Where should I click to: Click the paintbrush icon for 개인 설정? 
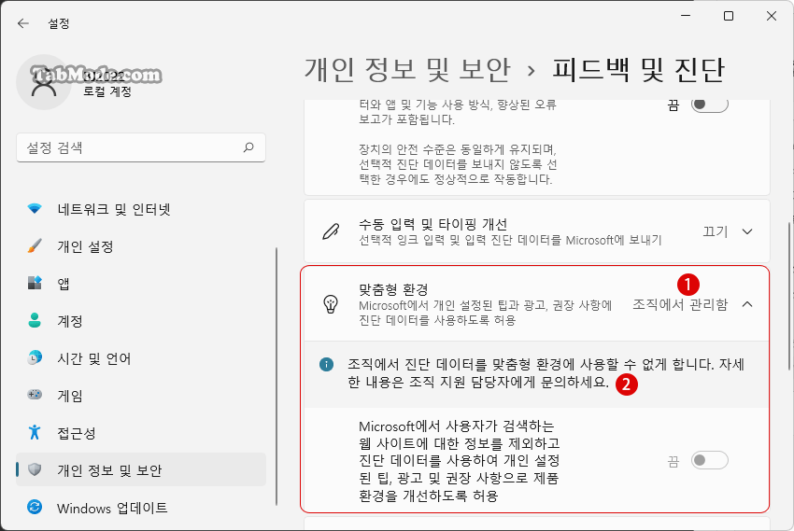tap(35, 245)
